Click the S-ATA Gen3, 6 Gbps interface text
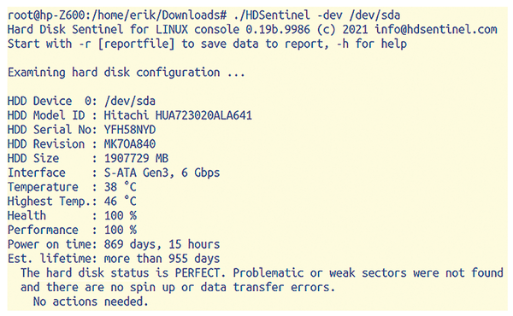513x316 pixels. coord(162,173)
